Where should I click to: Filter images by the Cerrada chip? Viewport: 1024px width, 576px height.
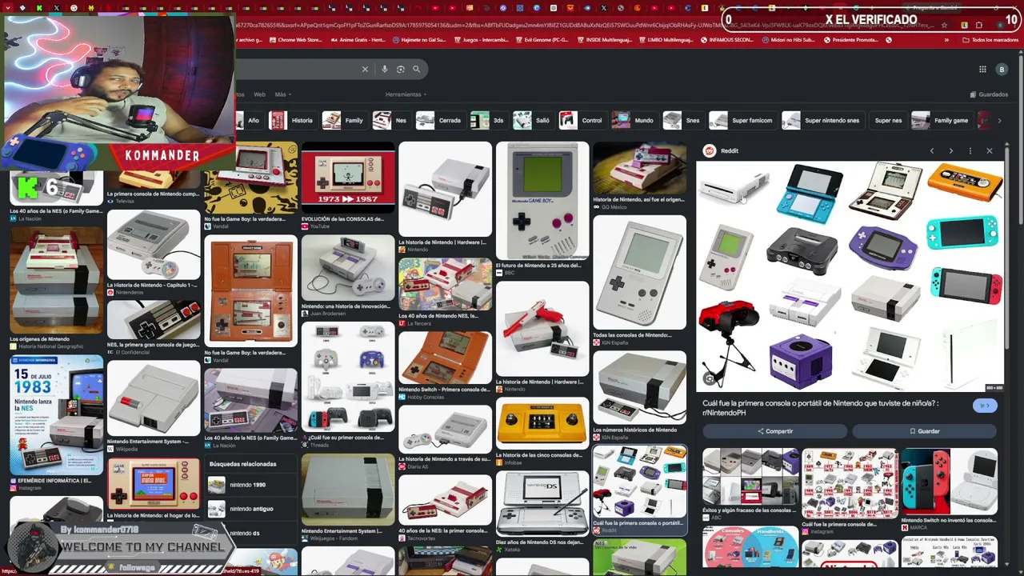pyautogui.click(x=439, y=121)
